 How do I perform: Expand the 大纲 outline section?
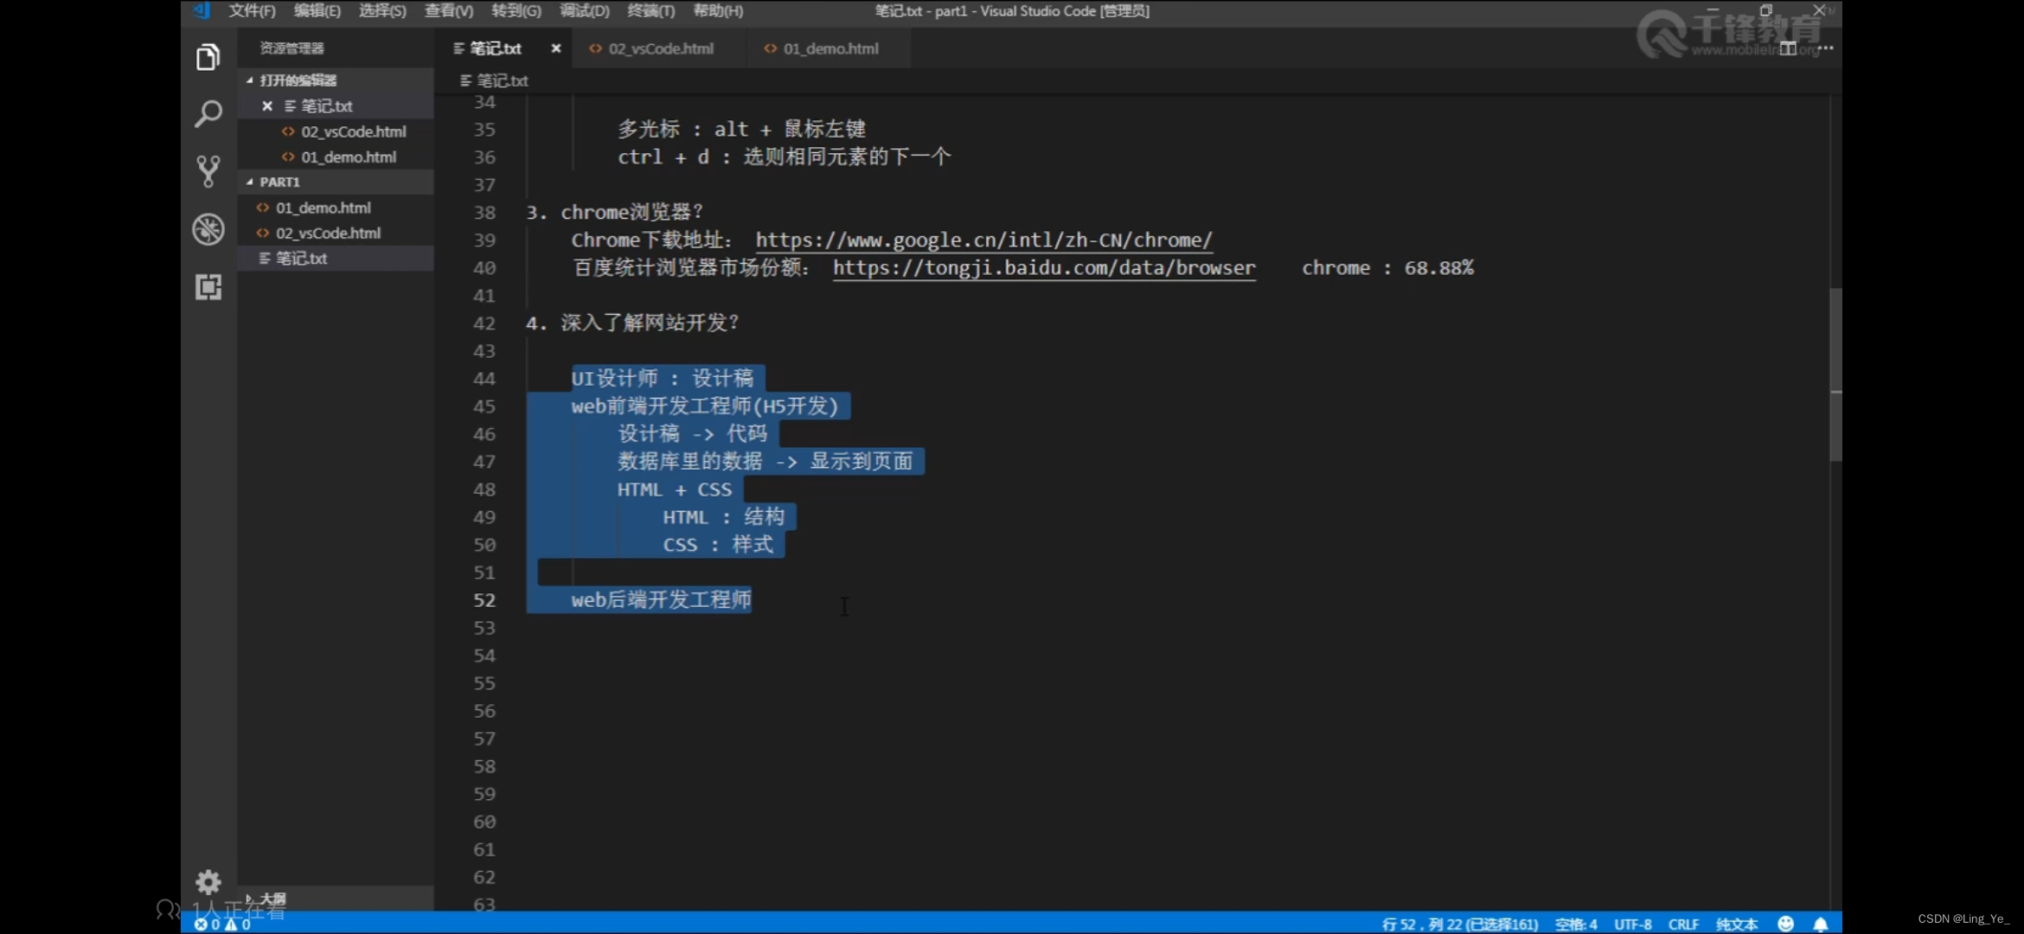tap(272, 899)
